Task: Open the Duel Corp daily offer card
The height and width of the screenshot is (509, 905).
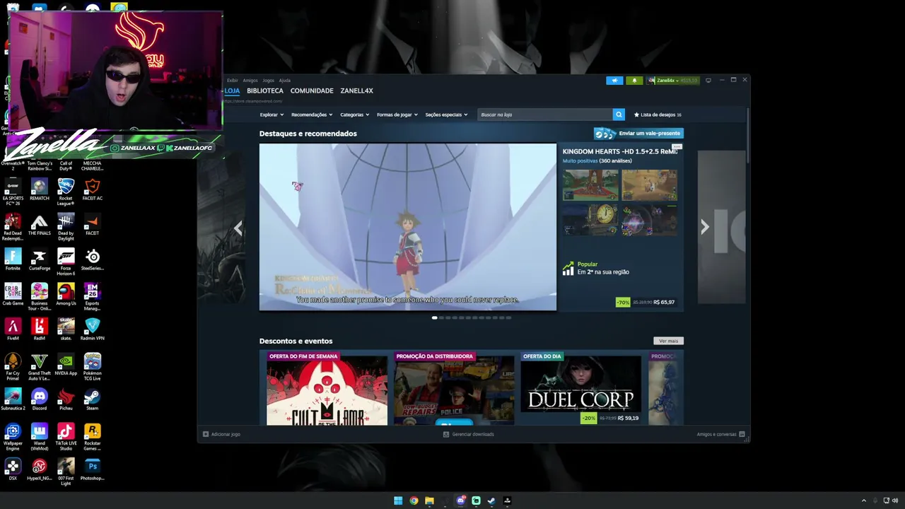Action: (x=581, y=389)
